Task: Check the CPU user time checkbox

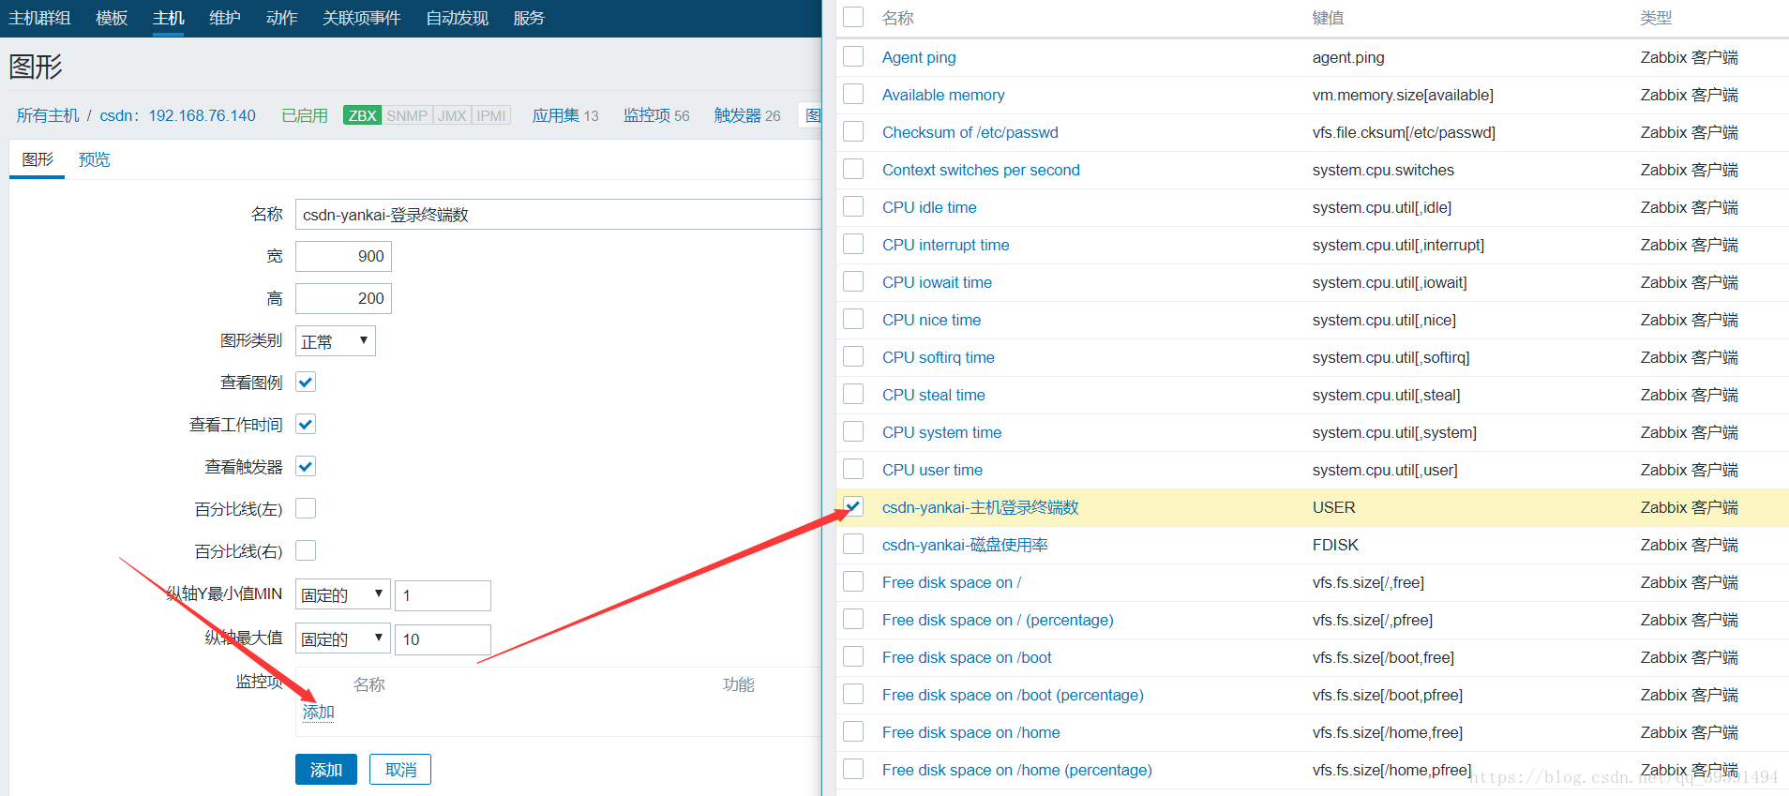Action: click(x=853, y=469)
